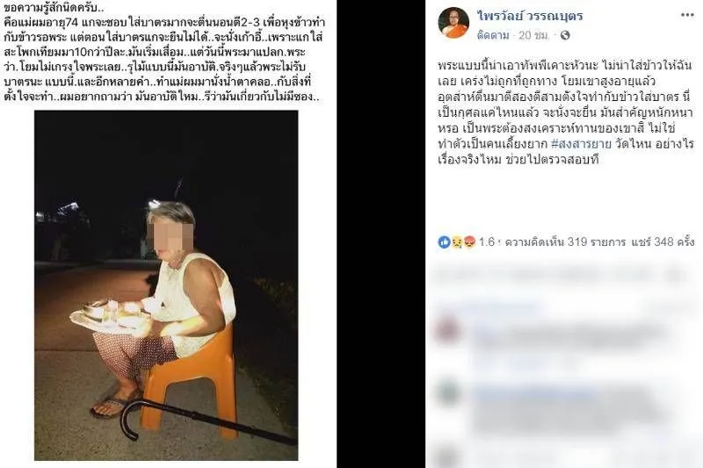Click the first blurred commenter avatar
Image resolution: width=703 pixels, height=468 pixels.
pos(447,331)
